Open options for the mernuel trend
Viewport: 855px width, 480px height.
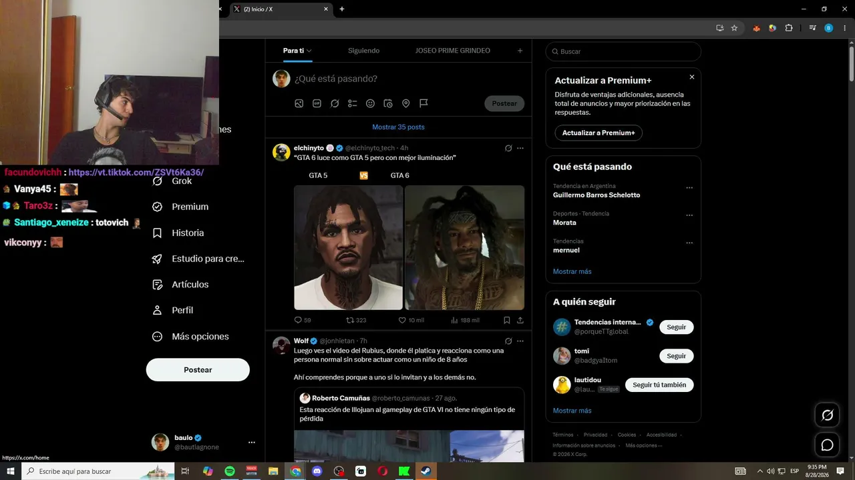tap(689, 243)
